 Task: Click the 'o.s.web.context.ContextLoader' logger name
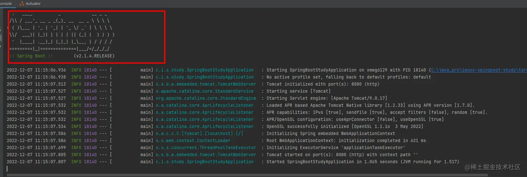click(x=193, y=140)
